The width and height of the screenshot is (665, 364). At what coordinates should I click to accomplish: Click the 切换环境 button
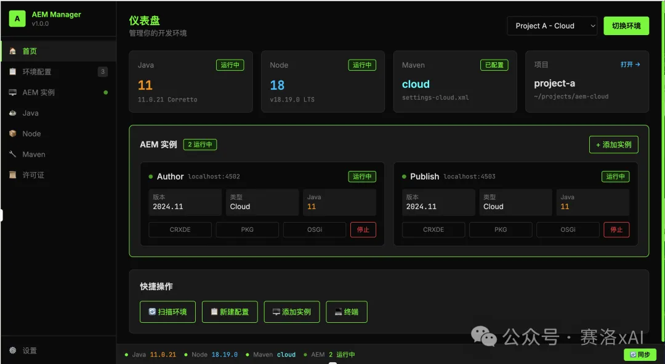click(626, 26)
